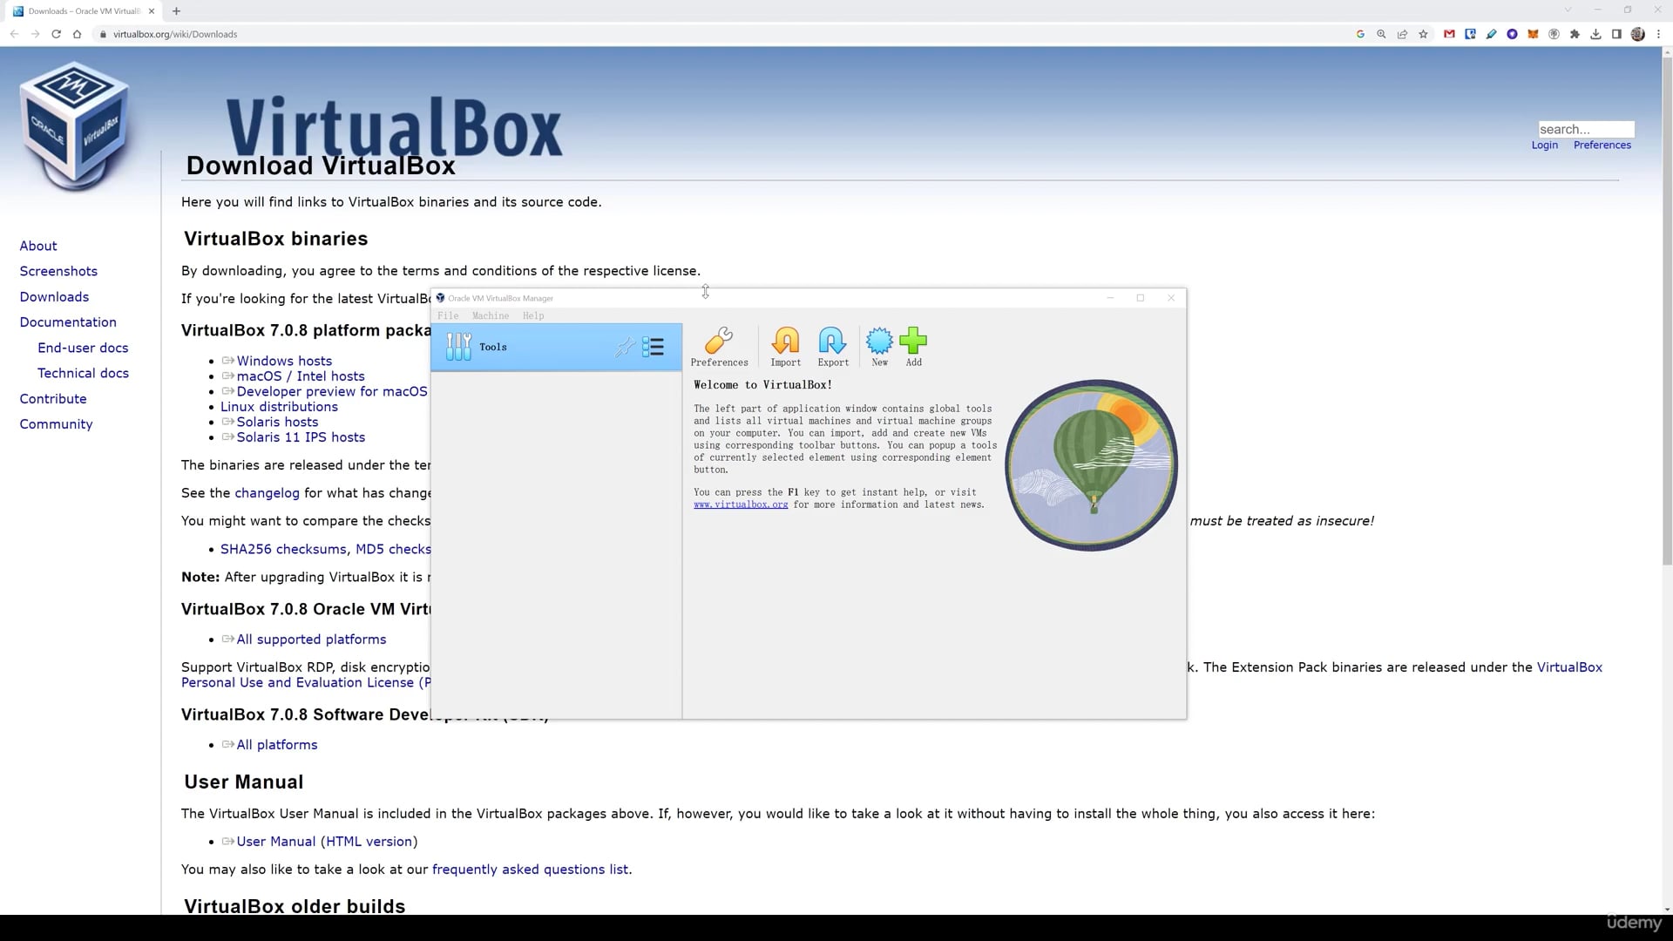Open Chrome's three-dot menu
The image size is (1673, 941).
tap(1659, 34)
